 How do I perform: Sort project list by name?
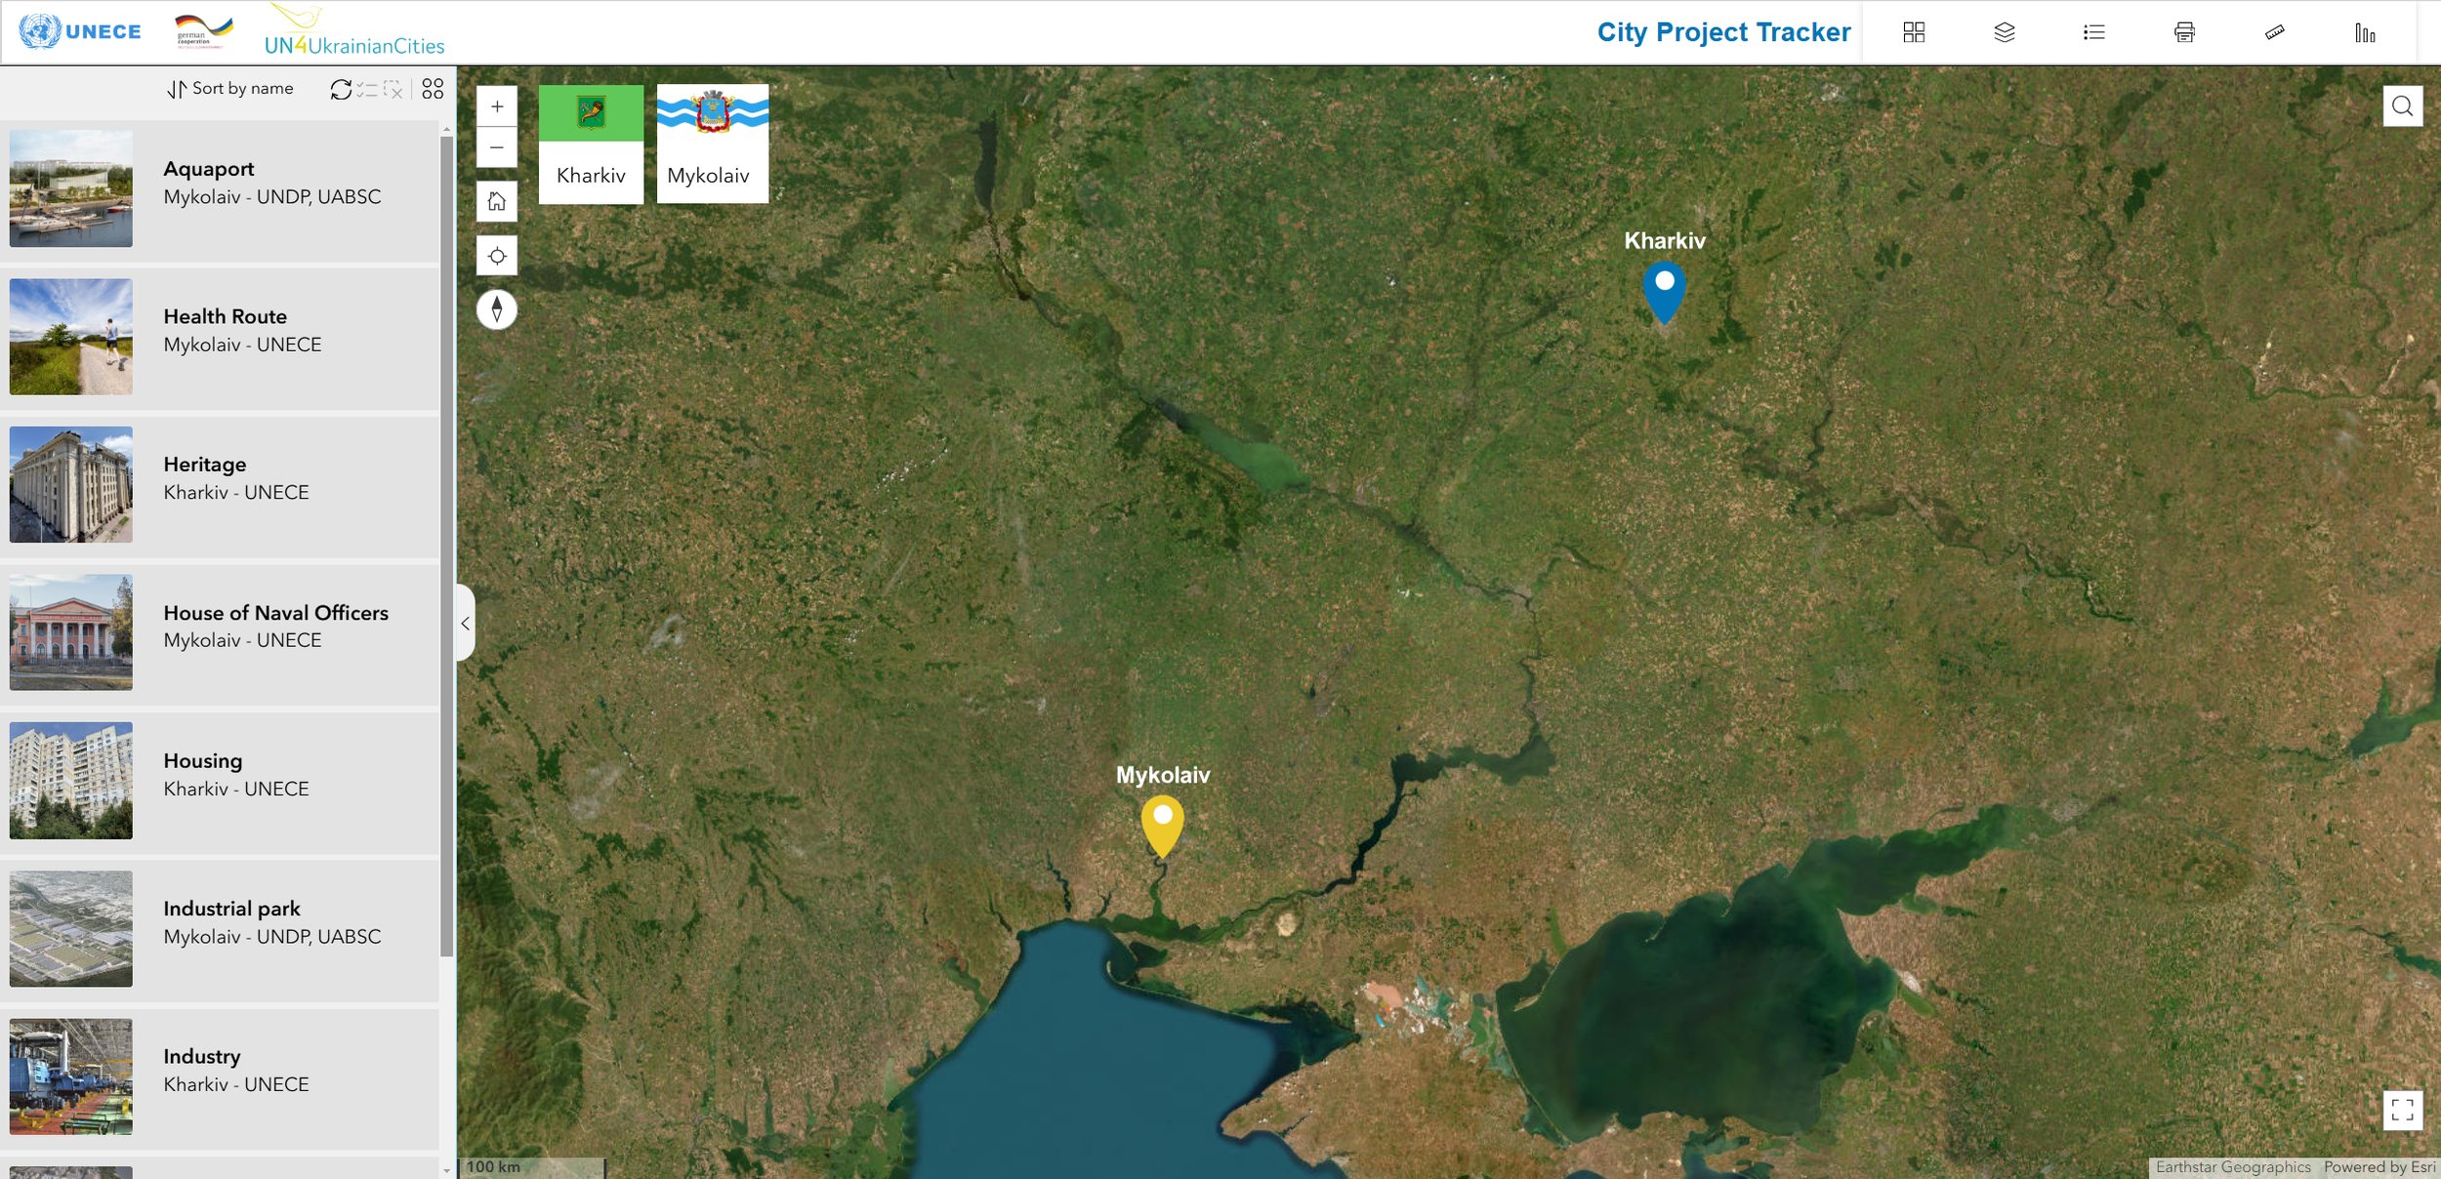(230, 89)
